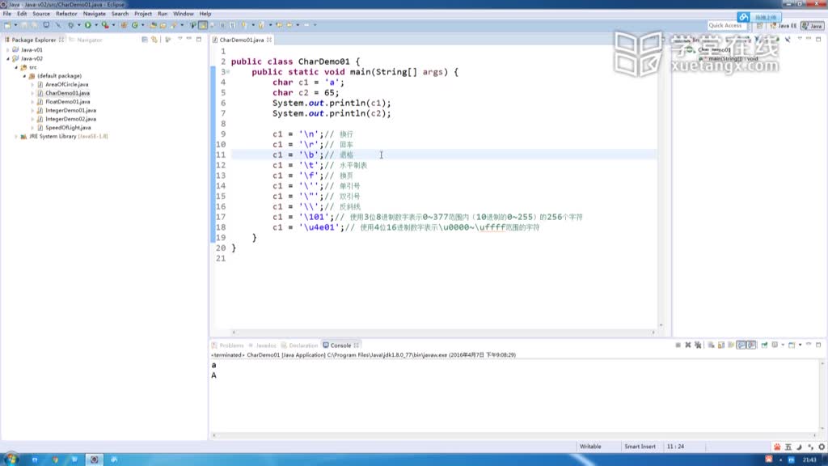The width and height of the screenshot is (828, 466).
Task: Click the New Java Package icon
Action: pyautogui.click(x=124, y=25)
